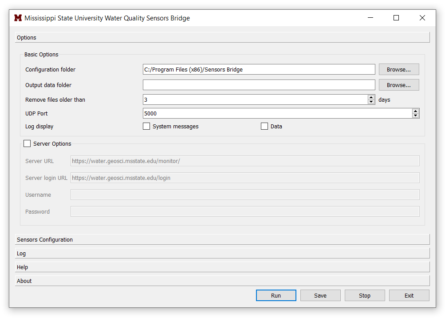This screenshot has height=318, width=445.
Task: Enable System messages log display
Action: [146, 126]
